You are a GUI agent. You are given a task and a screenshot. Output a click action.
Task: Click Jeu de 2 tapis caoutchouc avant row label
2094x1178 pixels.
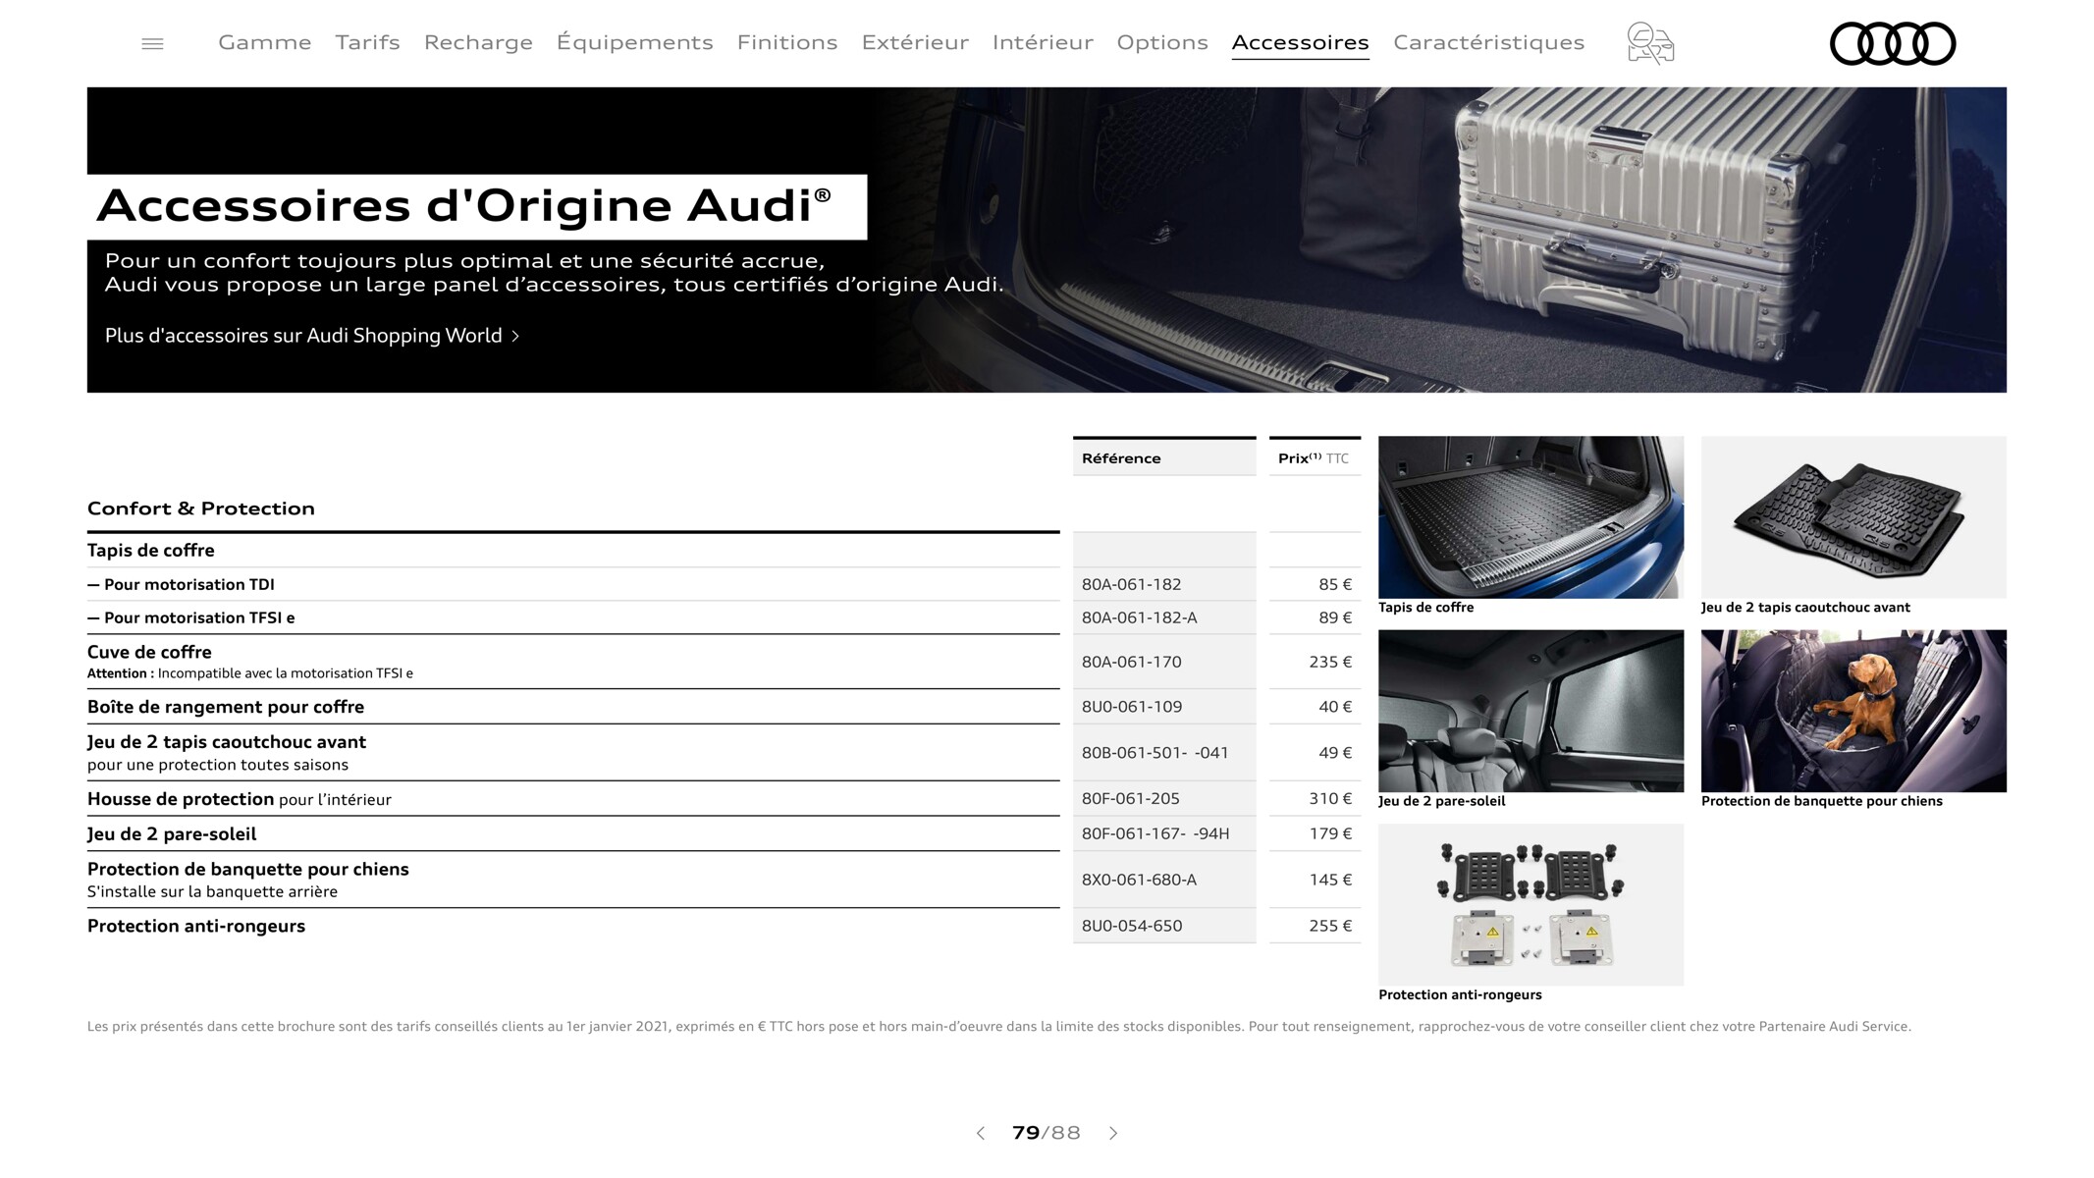tap(227, 742)
